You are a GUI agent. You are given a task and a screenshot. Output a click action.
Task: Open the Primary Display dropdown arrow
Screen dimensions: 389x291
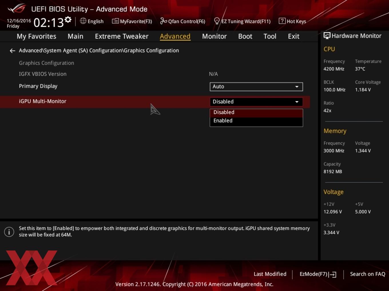[x=297, y=87]
